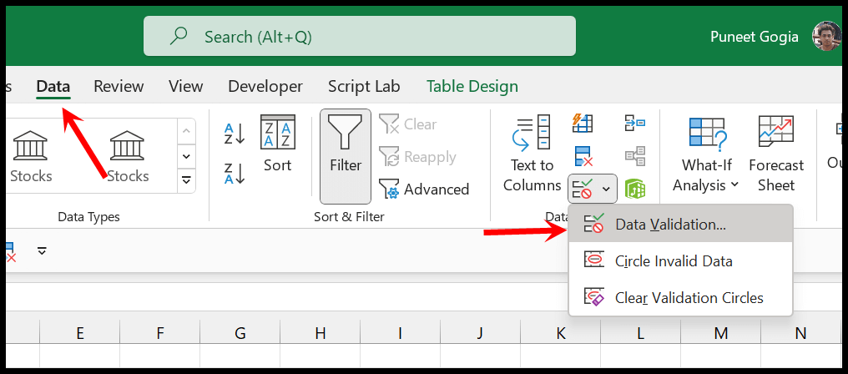Open the Forecast Sheet tool
The image size is (848, 374).
pyautogui.click(x=775, y=154)
